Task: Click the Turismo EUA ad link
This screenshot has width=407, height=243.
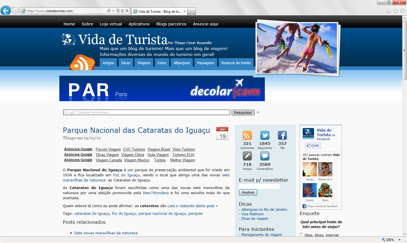Action: tap(183, 155)
